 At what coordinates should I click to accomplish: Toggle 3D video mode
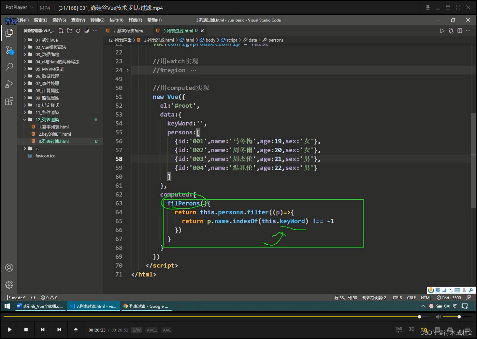coord(412,329)
